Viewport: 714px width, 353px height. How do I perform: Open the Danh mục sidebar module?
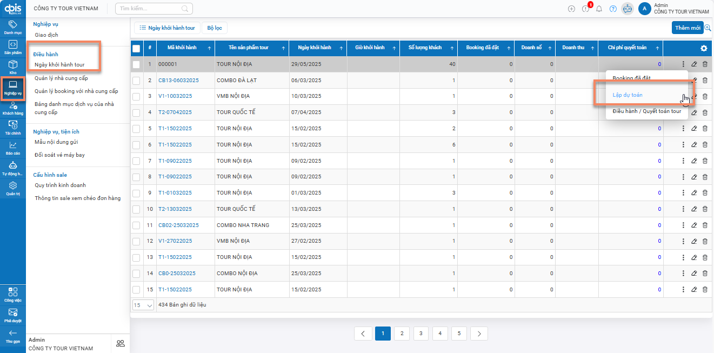click(x=13, y=28)
